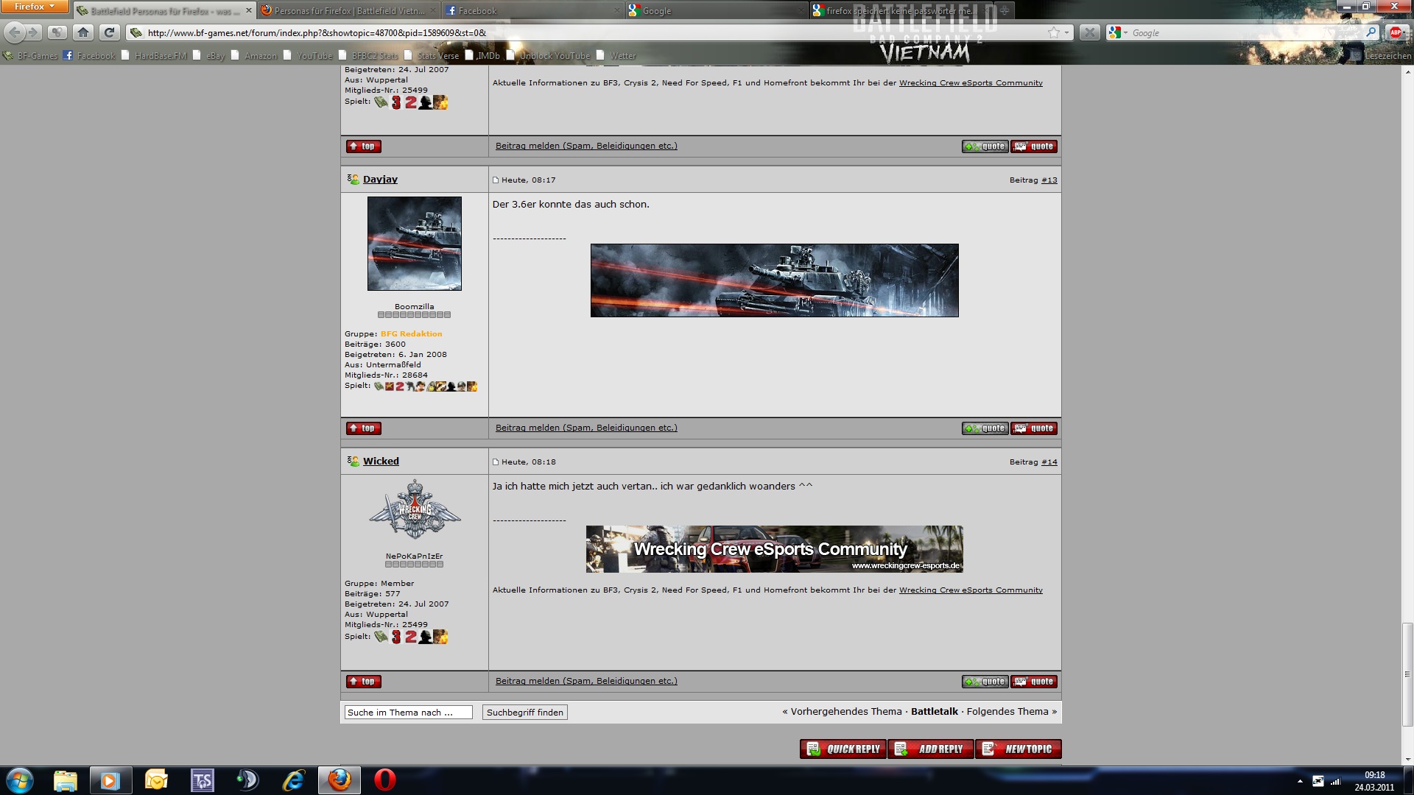1414x795 pixels.
Task: Open the HardBase.FM bookmark
Action: click(x=154, y=56)
